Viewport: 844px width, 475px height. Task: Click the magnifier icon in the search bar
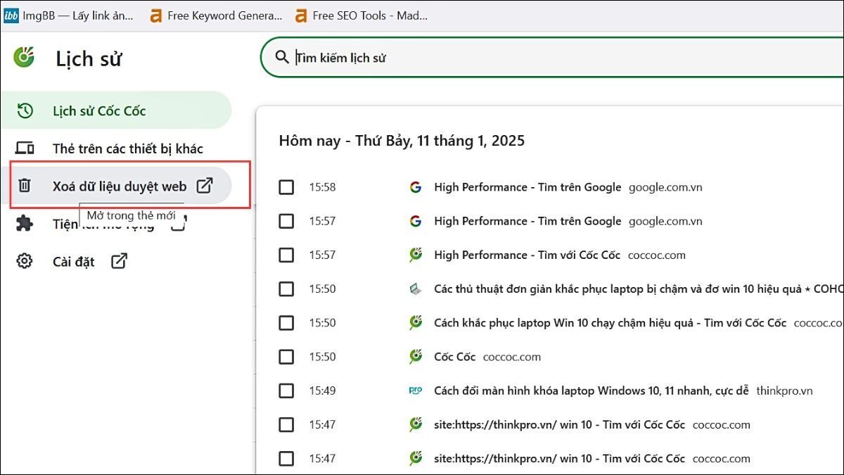click(282, 57)
